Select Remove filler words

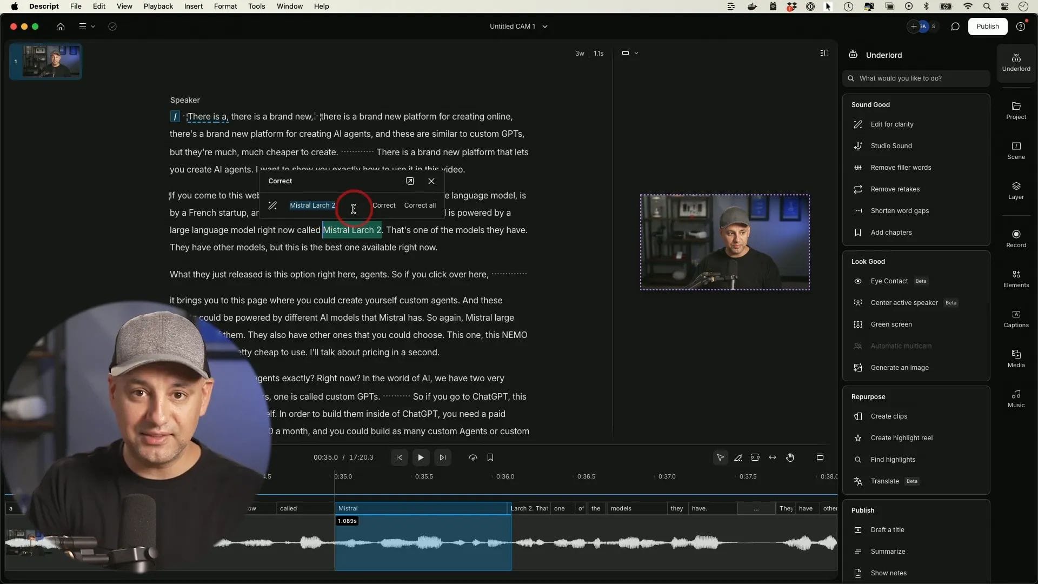pyautogui.click(x=901, y=168)
